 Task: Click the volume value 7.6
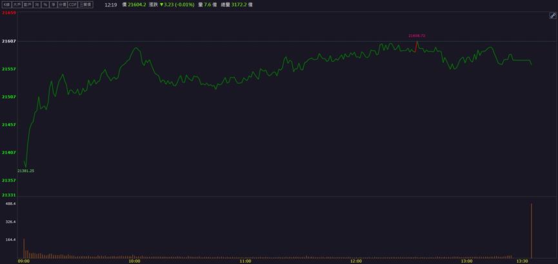[x=208, y=5]
